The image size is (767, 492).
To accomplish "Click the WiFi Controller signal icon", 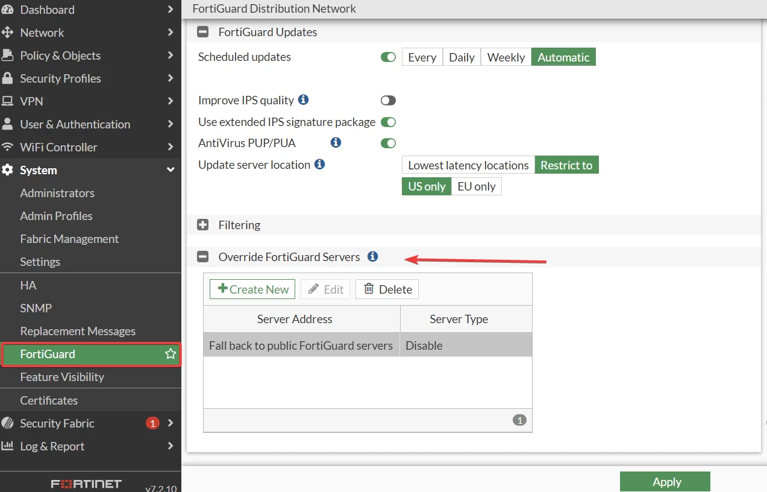I will (x=7, y=147).
